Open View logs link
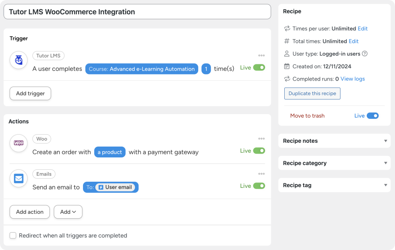The image size is (395, 250). 352,79
